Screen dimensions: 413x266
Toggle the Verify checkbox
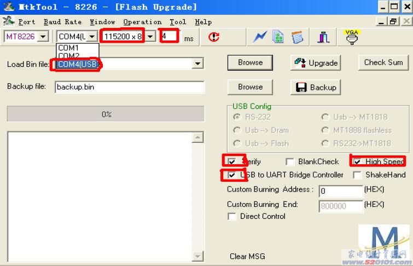point(232,161)
